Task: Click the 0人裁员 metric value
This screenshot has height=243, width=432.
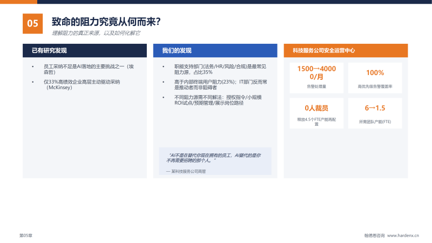Action: [x=316, y=108]
